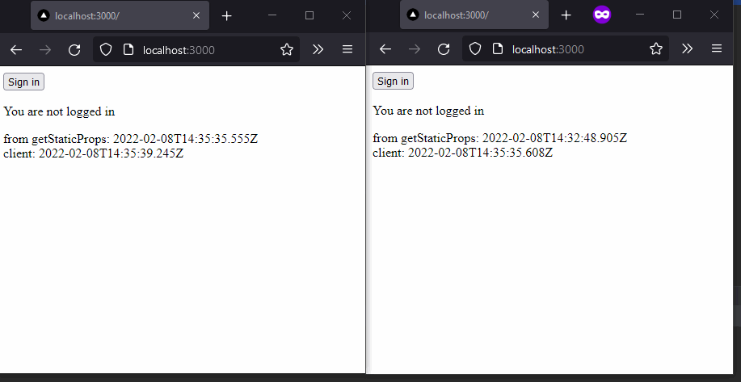This screenshot has width=741, height=382.
Task: Select the localhost:3000/ tab in right window
Action: tap(474, 15)
